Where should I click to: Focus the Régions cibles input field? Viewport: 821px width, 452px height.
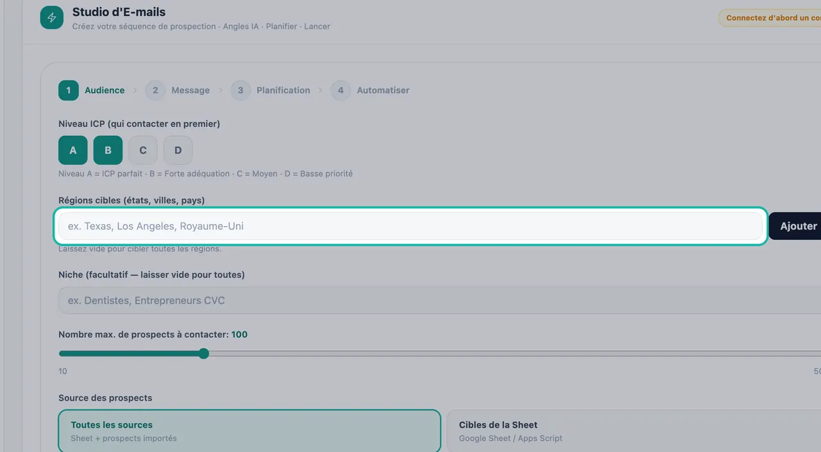[410, 226]
